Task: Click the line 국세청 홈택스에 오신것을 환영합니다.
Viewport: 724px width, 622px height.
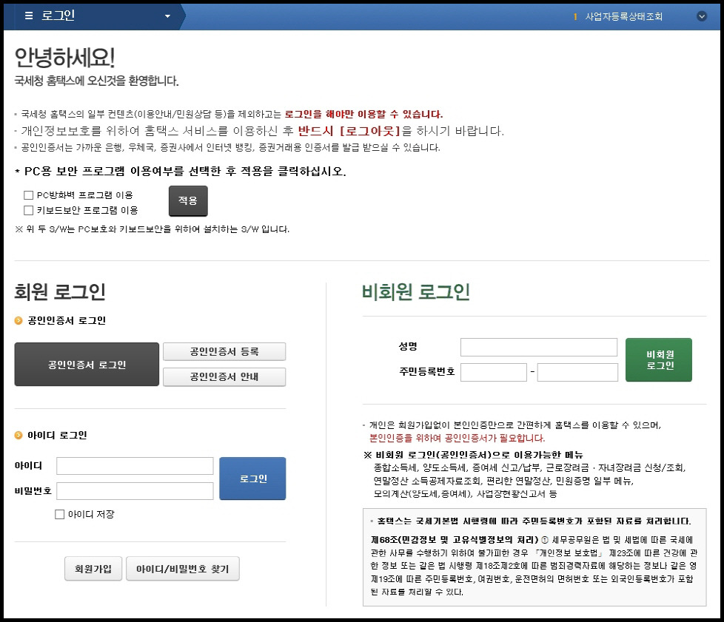Action: click(x=96, y=81)
